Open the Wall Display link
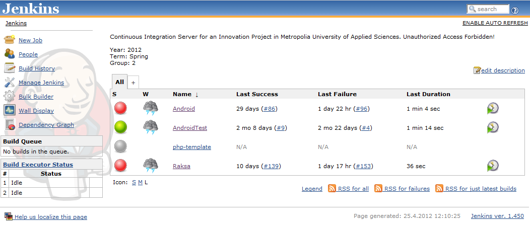This screenshot has width=530, height=226. tap(36, 111)
